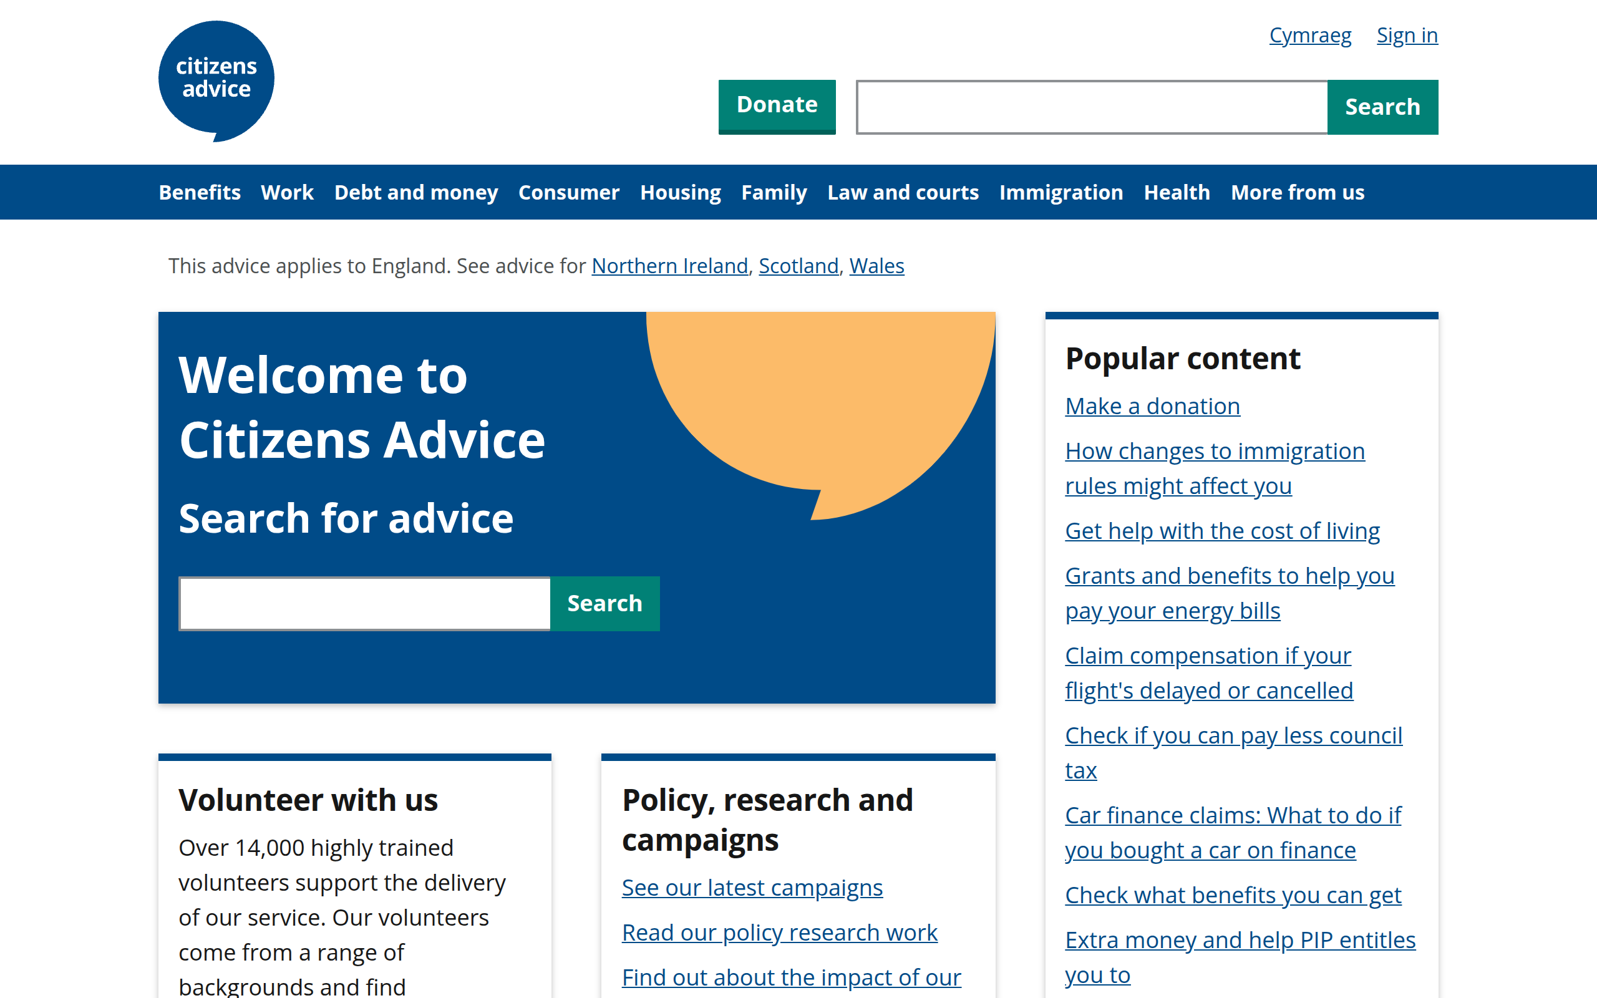
Task: Open the Housing navigation item
Action: click(x=680, y=192)
